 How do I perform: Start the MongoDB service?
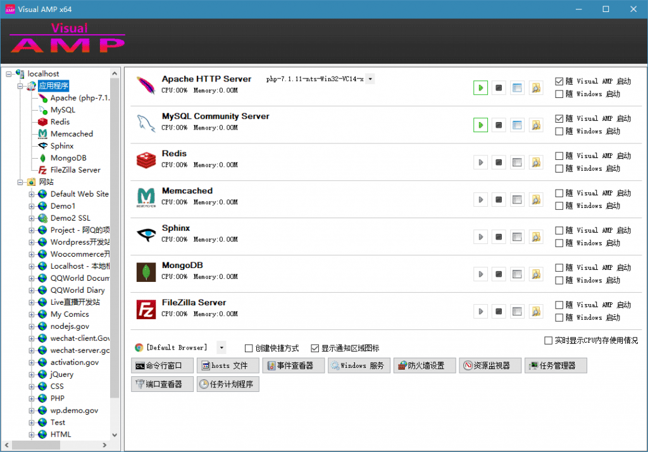click(x=480, y=274)
